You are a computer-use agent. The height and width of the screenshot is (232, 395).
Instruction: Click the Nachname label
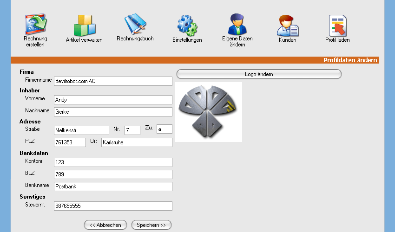(x=37, y=110)
